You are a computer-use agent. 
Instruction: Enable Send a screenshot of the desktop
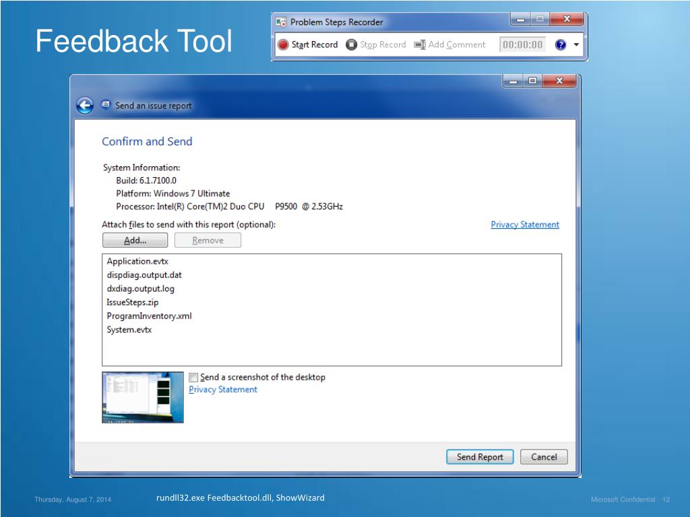194,378
